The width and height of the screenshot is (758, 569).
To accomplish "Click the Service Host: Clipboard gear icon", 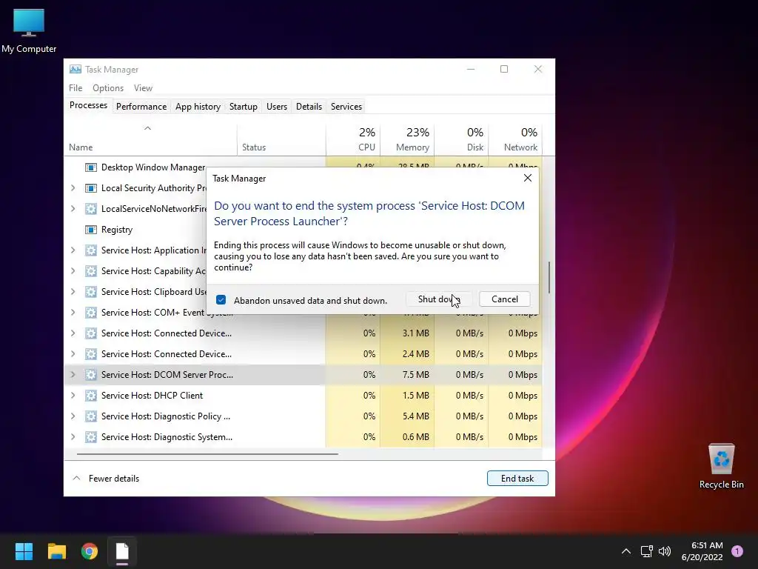I will click(90, 292).
